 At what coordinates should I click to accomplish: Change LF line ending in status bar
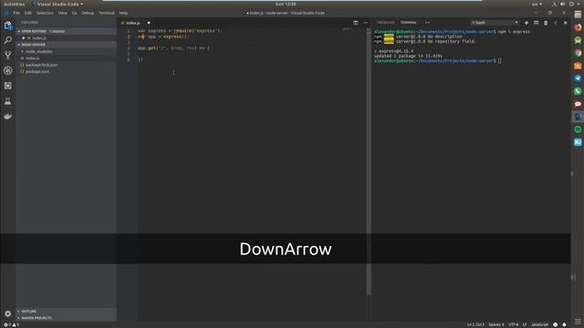coord(525,324)
